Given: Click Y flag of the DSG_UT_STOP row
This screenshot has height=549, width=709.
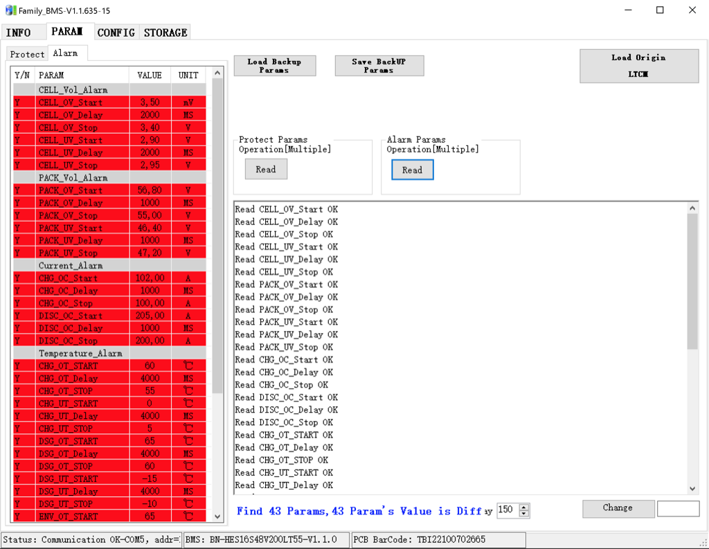Looking at the screenshot, I should [x=24, y=504].
